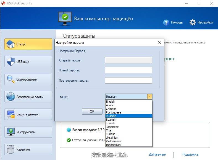
Task: Open Безопасные сайты section label
Action: point(30,97)
